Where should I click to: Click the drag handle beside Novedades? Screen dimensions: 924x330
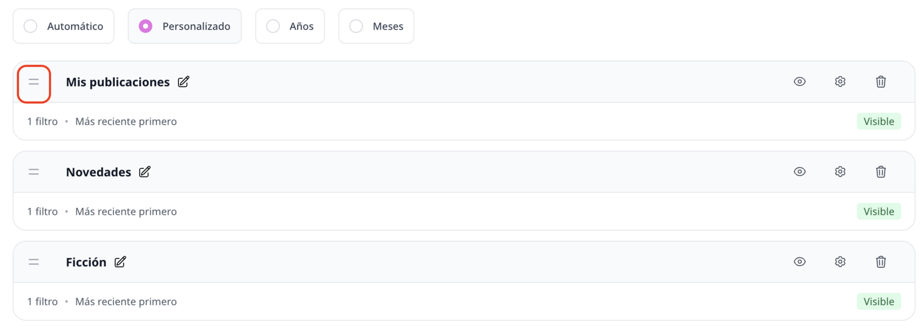pos(34,172)
